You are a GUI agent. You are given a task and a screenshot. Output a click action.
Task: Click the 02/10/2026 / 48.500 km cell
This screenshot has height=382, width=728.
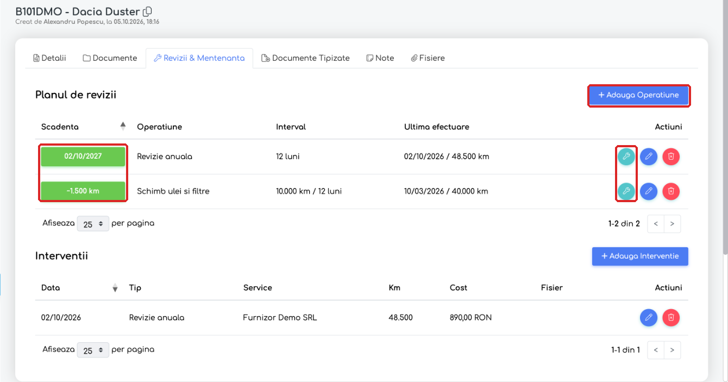447,156
